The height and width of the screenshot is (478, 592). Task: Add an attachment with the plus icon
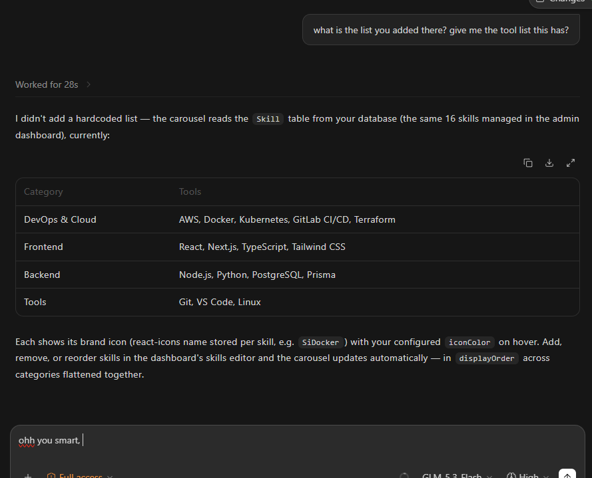(27, 476)
